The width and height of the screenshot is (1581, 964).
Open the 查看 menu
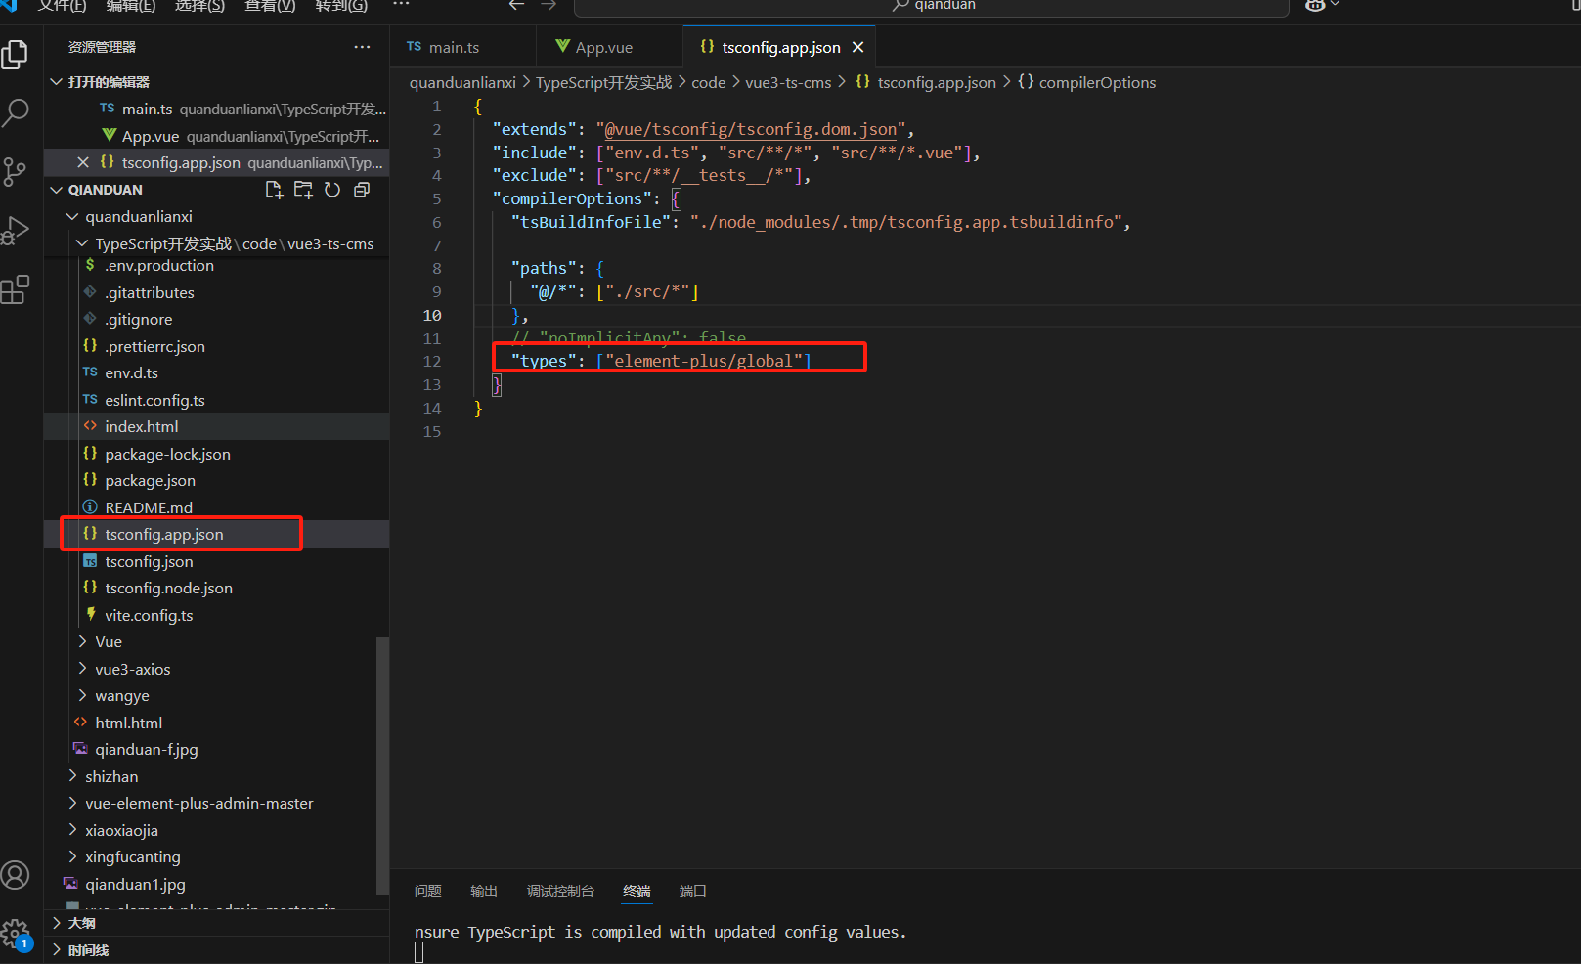point(270,6)
